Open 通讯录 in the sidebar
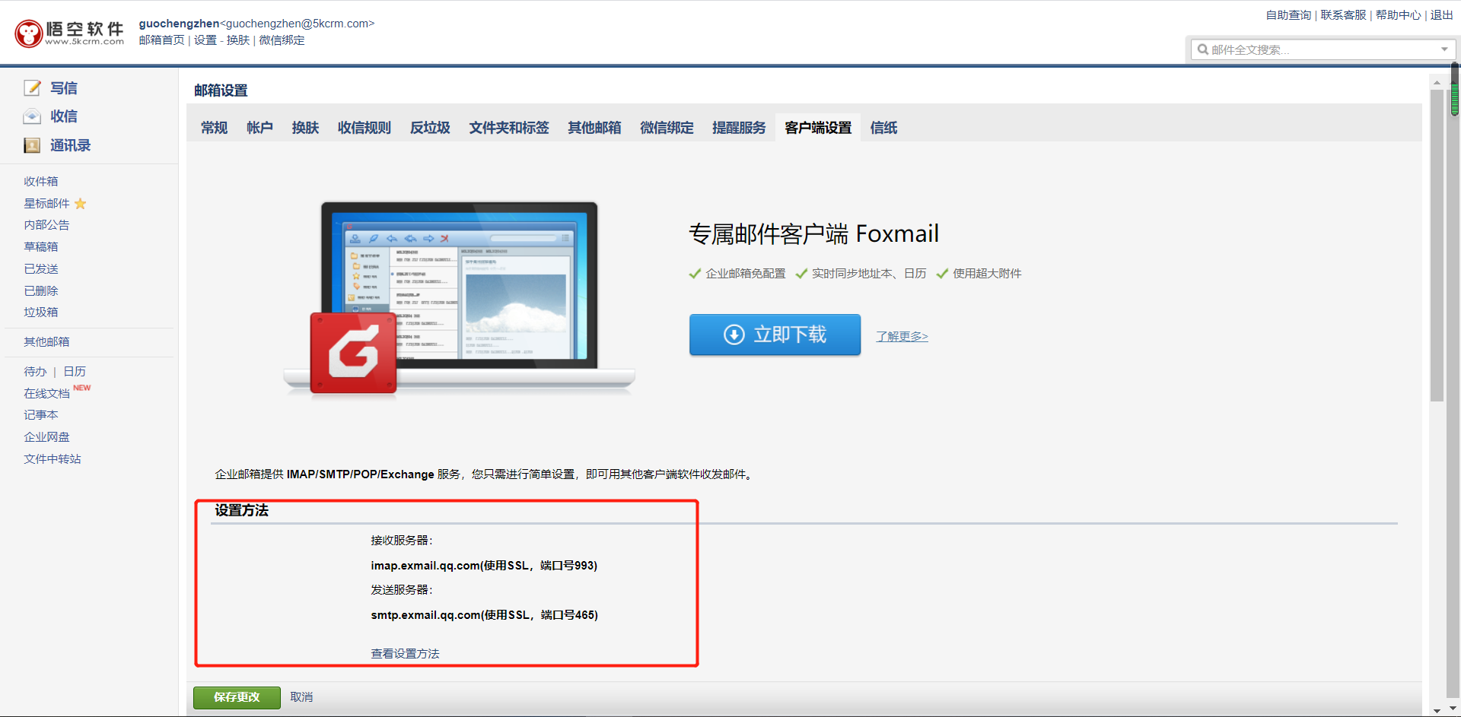1461x717 pixels. pos(70,145)
